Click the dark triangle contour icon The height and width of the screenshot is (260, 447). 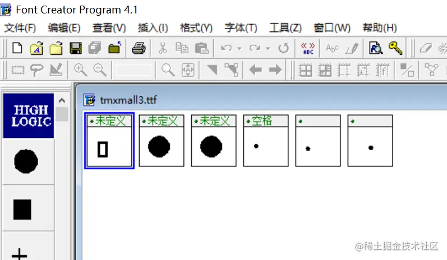(x=212, y=70)
